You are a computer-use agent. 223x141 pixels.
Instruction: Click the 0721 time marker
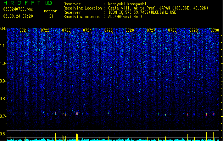(x=24, y=30)
